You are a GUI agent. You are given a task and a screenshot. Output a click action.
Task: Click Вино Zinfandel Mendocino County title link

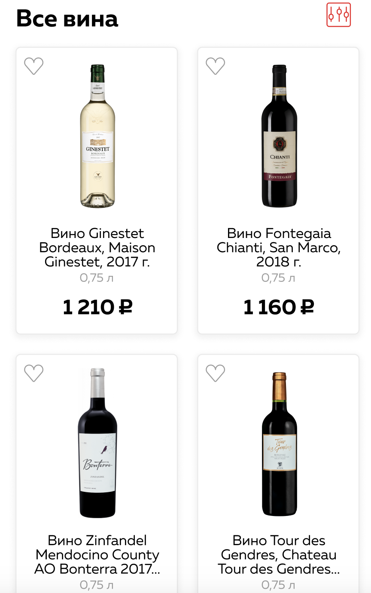pos(97,555)
